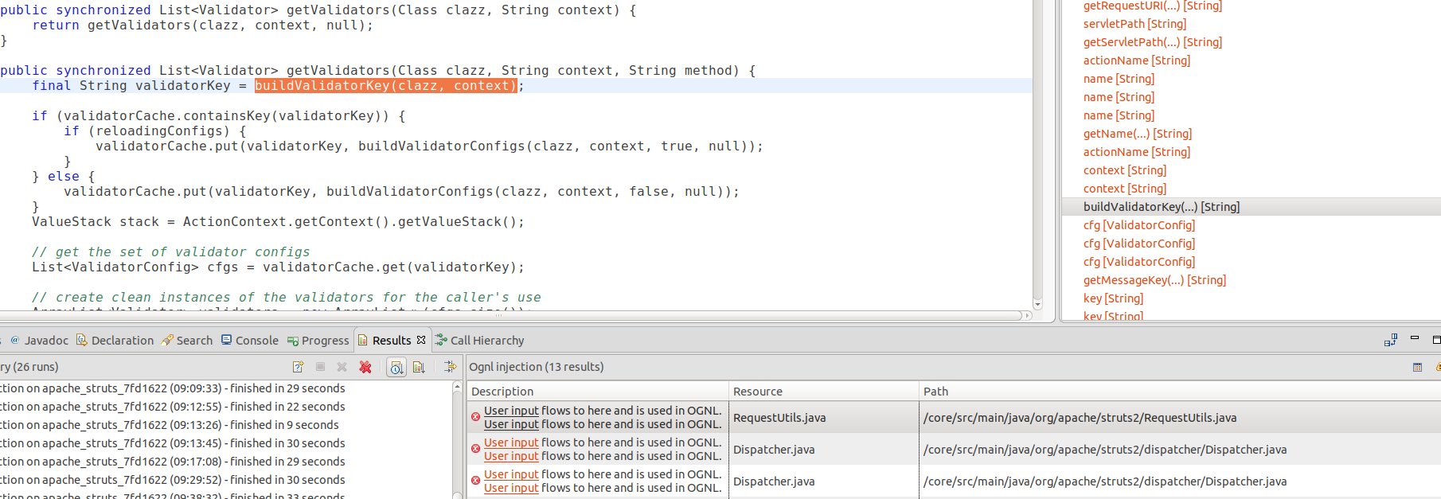Click the grey stop query square icon
The height and width of the screenshot is (499, 1441).
[x=320, y=367]
